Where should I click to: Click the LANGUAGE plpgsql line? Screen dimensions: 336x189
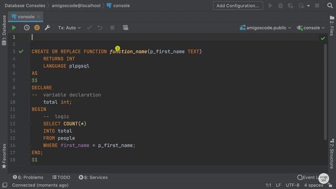click(x=66, y=66)
